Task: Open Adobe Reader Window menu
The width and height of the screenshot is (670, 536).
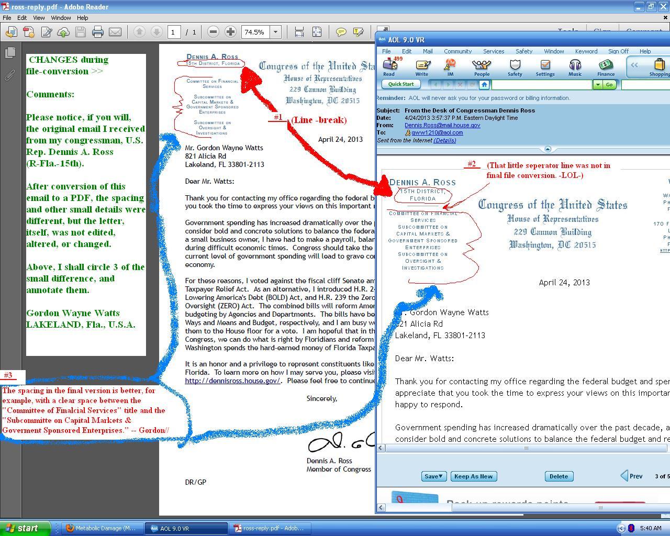Action: pyautogui.click(x=61, y=18)
